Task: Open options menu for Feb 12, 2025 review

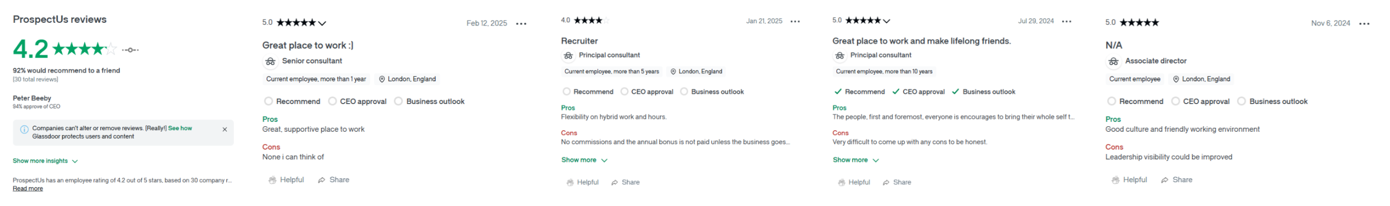Action: [x=521, y=23]
